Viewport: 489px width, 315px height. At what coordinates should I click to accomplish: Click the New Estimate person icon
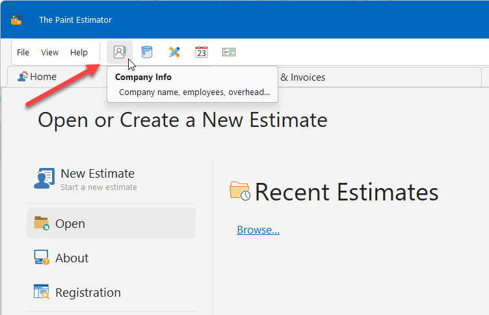point(44,178)
